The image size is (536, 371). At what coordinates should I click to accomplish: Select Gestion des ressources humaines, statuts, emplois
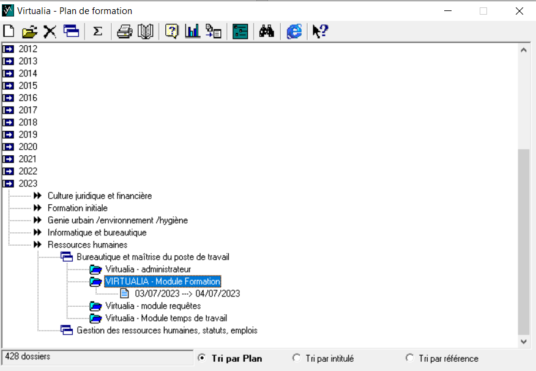pos(166,330)
